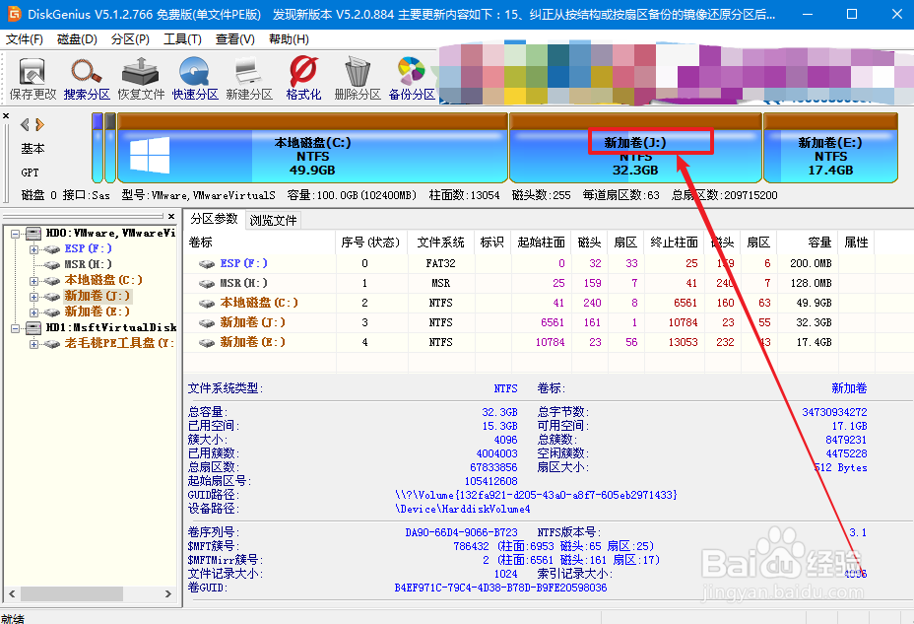Expand 本地磁盘(C:) tree node

point(33,281)
